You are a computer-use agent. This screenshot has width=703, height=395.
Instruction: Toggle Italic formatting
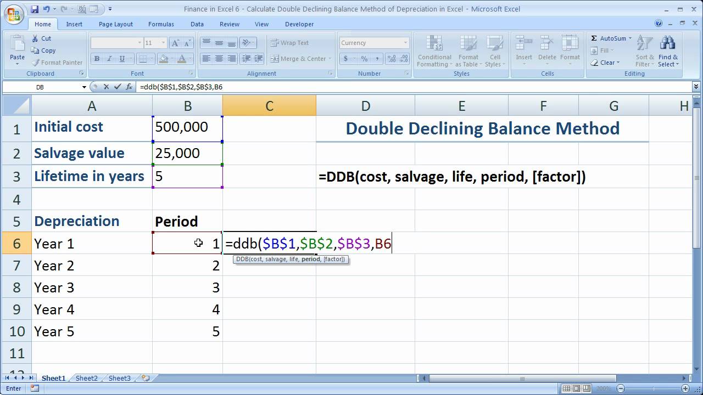point(109,59)
